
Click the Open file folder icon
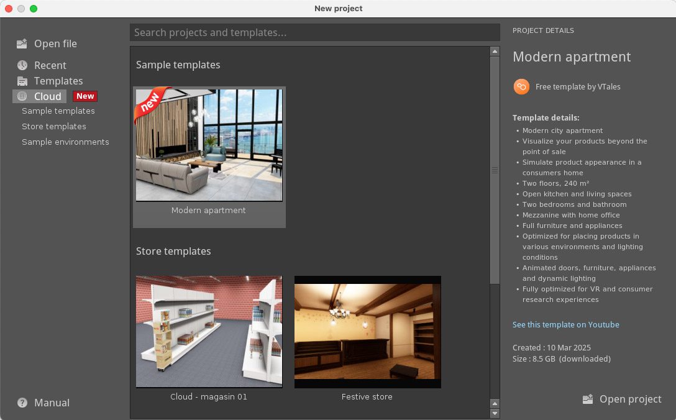pos(22,43)
